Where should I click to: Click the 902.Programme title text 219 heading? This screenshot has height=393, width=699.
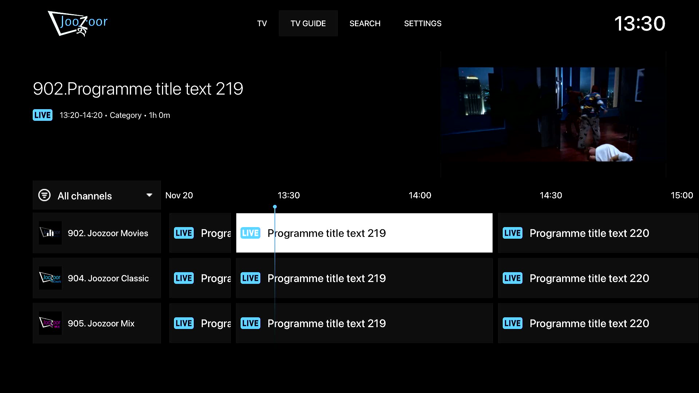(138, 89)
